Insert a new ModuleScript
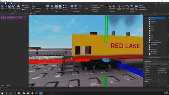The width and height of the screenshot is (169, 95). [142, 9]
